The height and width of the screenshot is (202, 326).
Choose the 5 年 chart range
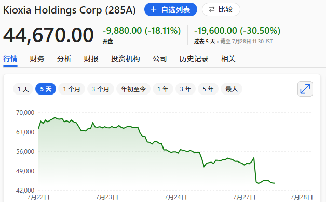(208, 89)
